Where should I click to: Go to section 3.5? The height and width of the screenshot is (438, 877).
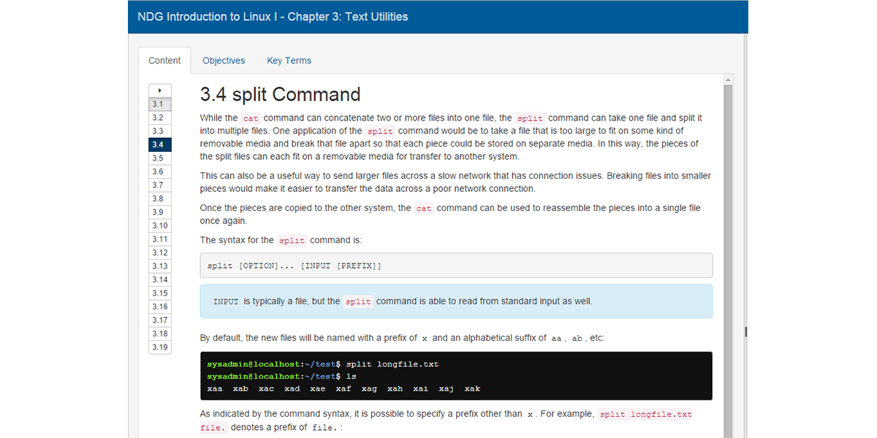click(160, 158)
